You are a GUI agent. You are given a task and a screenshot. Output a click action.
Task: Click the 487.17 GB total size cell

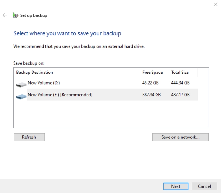click(180, 95)
